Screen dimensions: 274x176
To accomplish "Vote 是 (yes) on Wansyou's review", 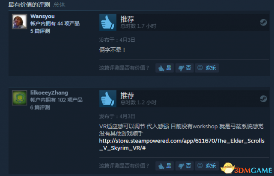I will pos(164,68).
